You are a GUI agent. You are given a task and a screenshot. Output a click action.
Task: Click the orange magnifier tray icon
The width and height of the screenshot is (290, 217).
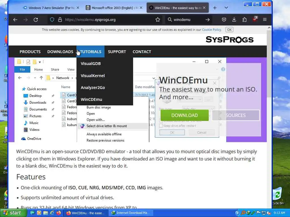click(x=243, y=213)
